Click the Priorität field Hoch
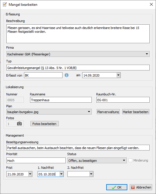This screenshot has width=156, height=194. click(x=36, y=160)
